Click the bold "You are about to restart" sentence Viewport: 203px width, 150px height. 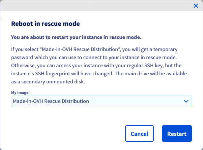[76, 37]
